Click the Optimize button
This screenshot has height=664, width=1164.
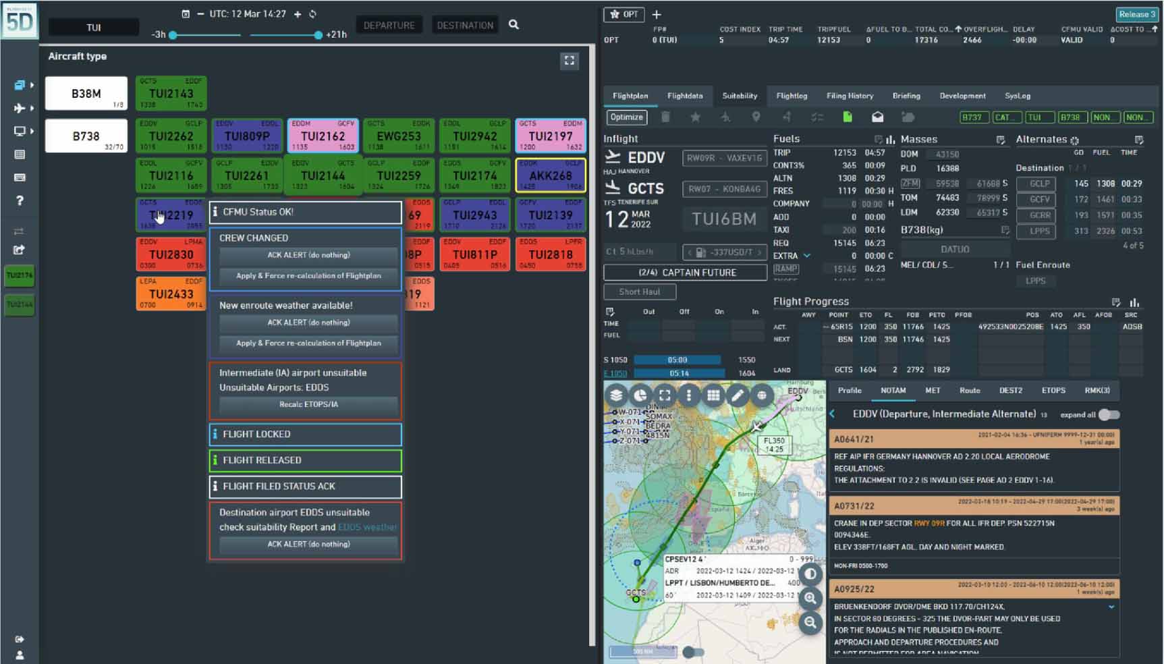point(626,117)
